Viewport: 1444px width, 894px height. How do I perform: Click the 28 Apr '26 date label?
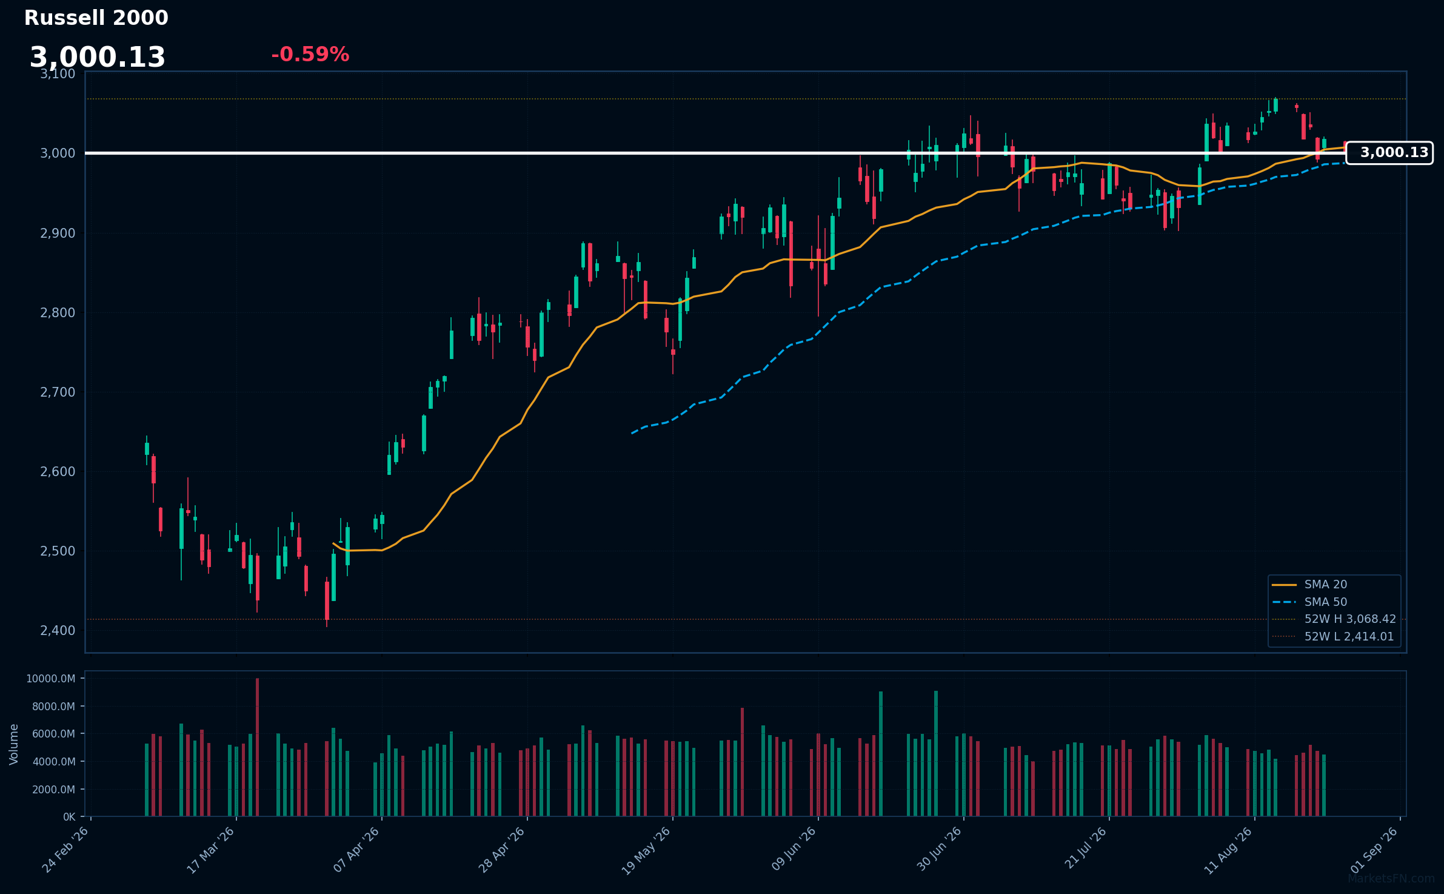[x=502, y=850]
